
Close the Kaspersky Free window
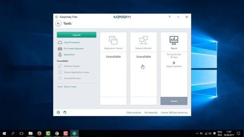187,17
